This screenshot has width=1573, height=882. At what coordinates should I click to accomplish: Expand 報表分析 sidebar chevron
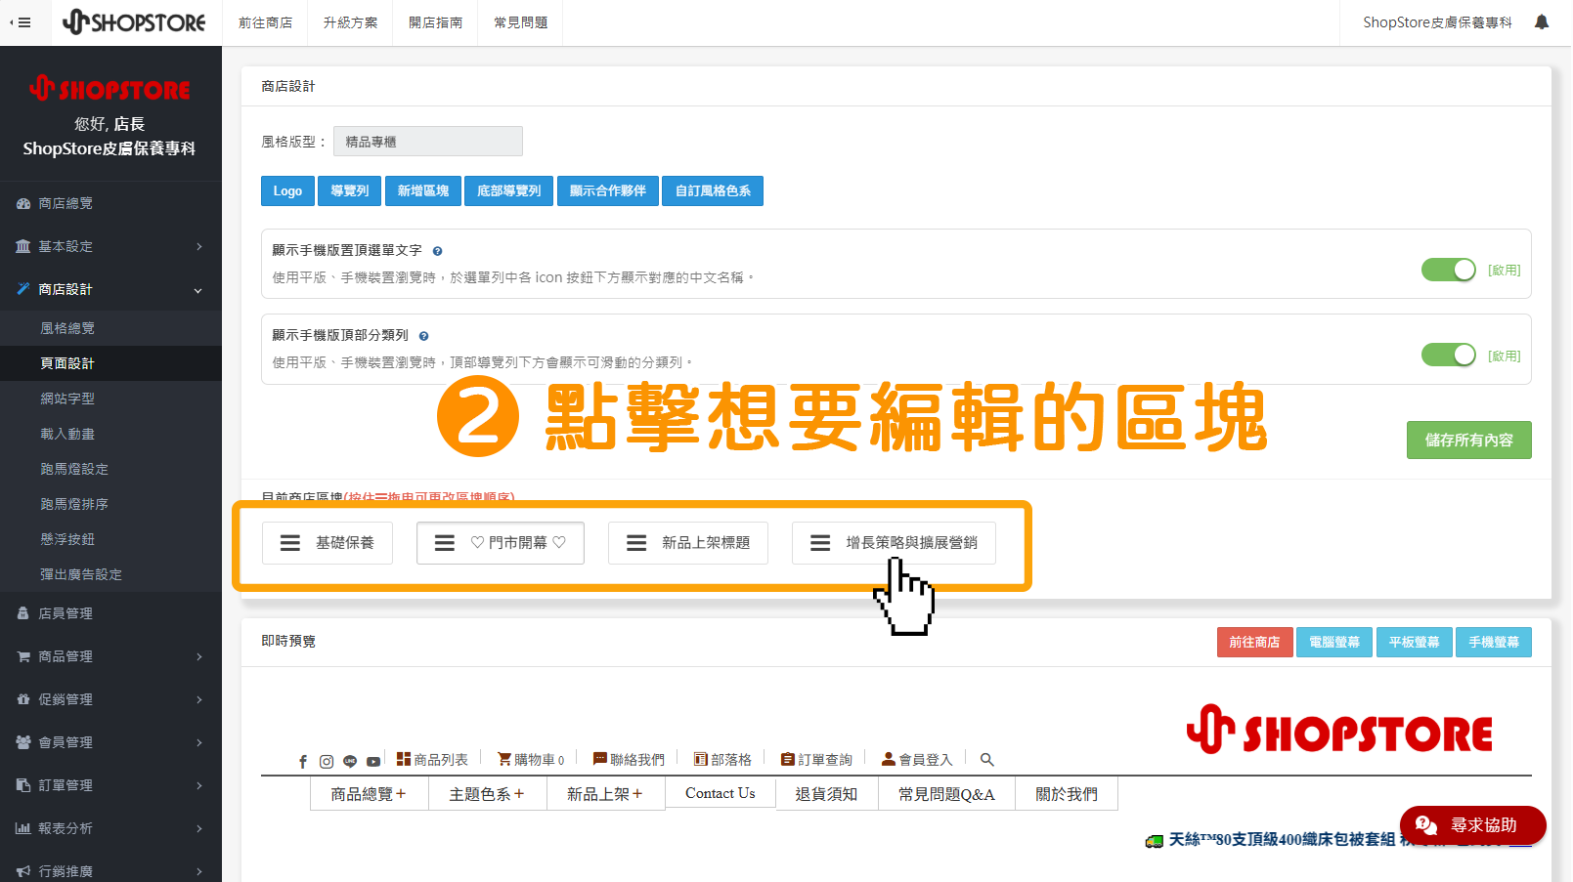point(198,828)
